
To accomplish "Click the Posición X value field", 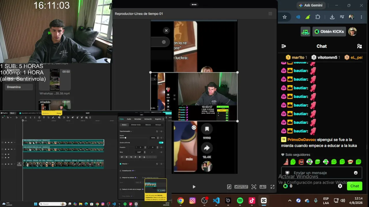I will pos(140,147).
